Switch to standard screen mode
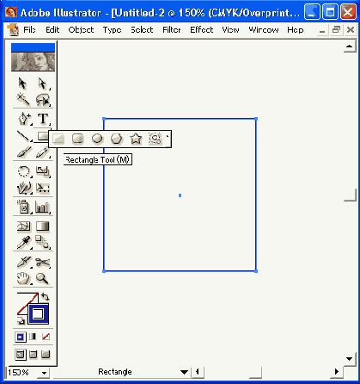360x384 pixels. tap(21, 355)
